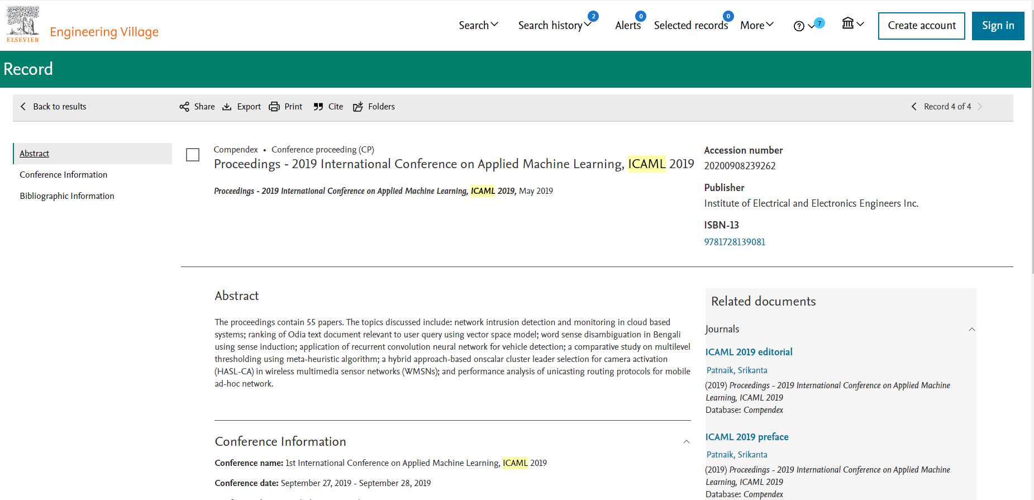Open ISBN link 9781728139081

click(x=735, y=242)
